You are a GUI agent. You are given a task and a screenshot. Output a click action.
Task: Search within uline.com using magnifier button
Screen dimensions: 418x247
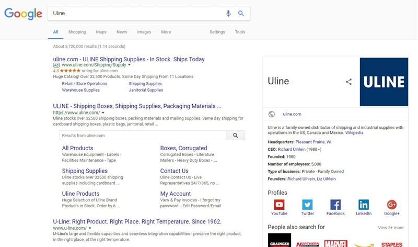point(236,136)
